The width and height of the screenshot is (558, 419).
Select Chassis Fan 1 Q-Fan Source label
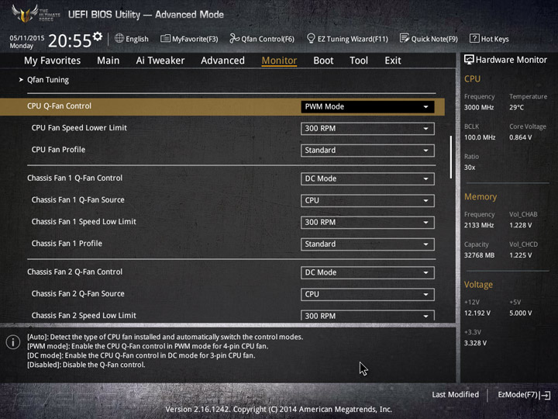[x=78, y=200]
